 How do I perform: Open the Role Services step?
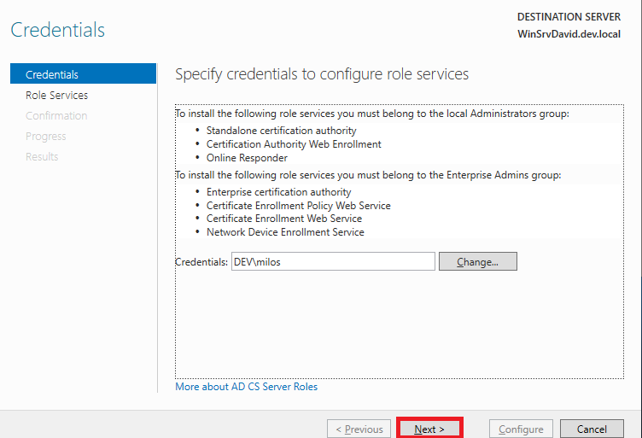56,96
